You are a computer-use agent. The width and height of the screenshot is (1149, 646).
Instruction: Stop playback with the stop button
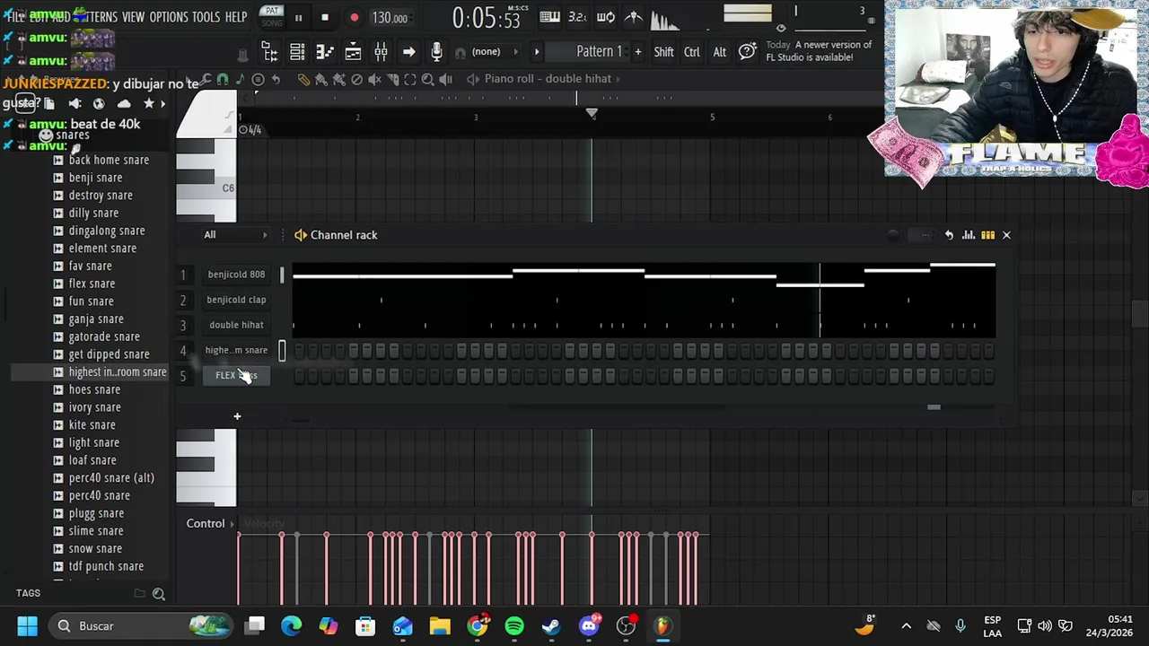coord(325,17)
